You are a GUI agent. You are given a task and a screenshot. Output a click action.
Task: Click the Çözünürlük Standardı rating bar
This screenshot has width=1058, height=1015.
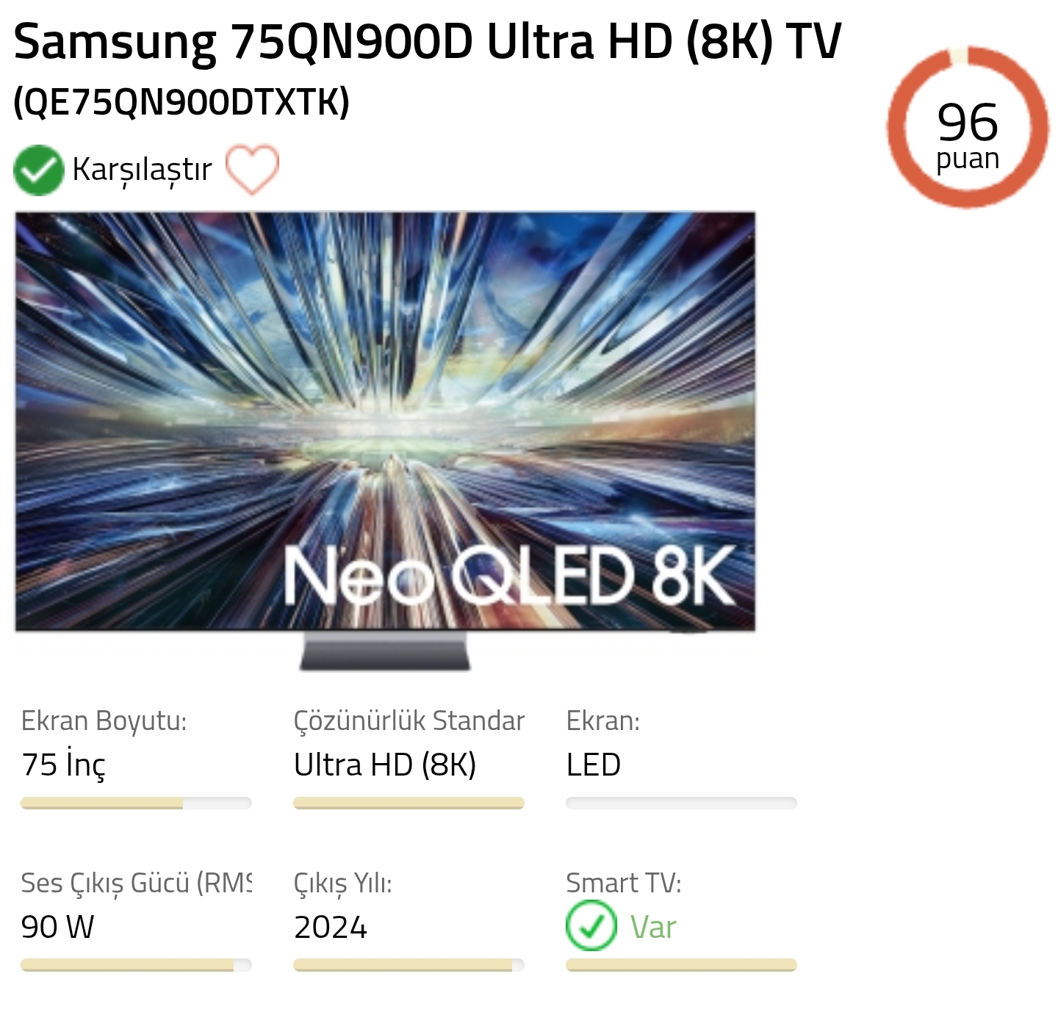(x=409, y=803)
